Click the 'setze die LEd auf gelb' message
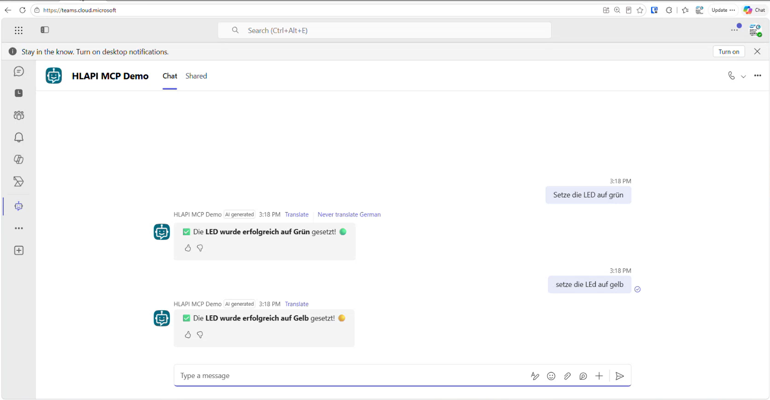 click(589, 284)
